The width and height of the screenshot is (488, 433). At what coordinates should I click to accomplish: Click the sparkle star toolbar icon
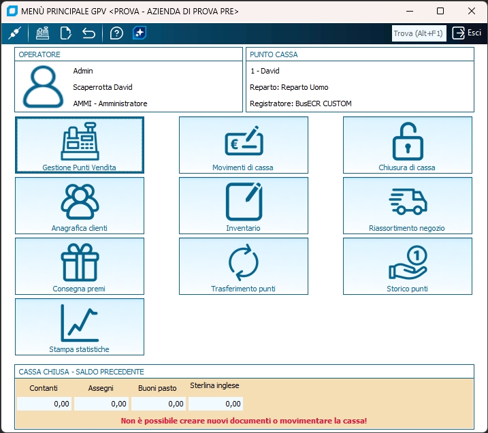(x=140, y=33)
